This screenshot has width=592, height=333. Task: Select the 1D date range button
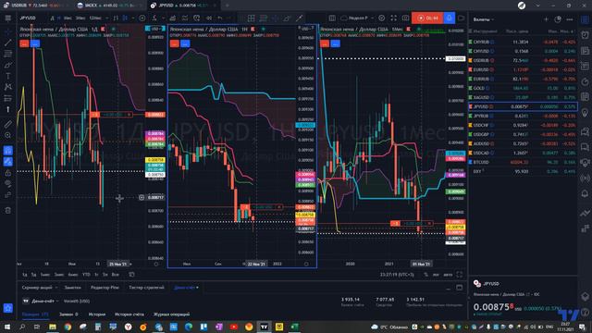(25, 275)
